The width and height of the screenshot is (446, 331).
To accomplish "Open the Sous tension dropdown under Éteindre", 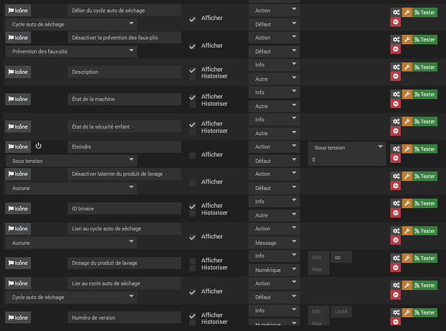I will pos(71,161).
